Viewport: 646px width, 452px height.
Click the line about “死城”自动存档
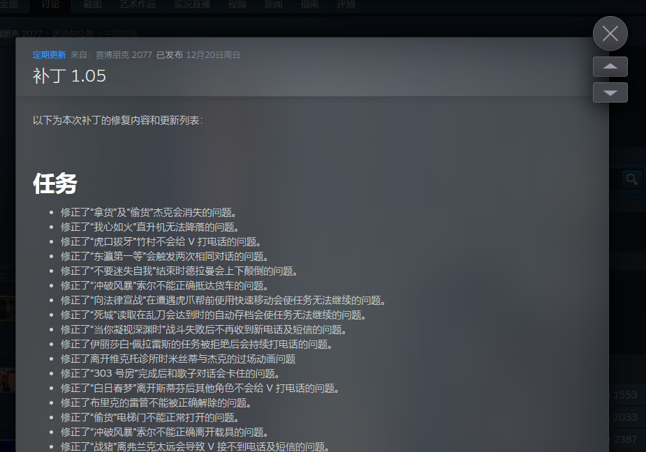coord(214,315)
